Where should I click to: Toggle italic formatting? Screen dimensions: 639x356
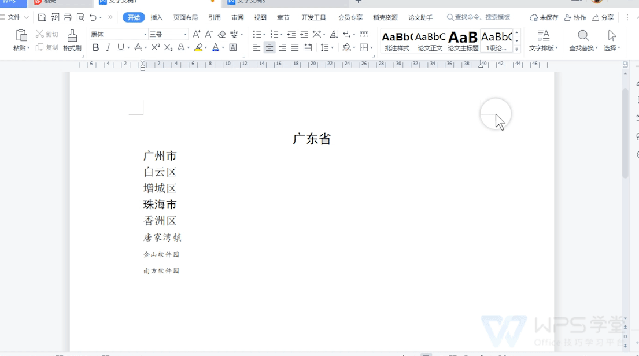pos(108,47)
